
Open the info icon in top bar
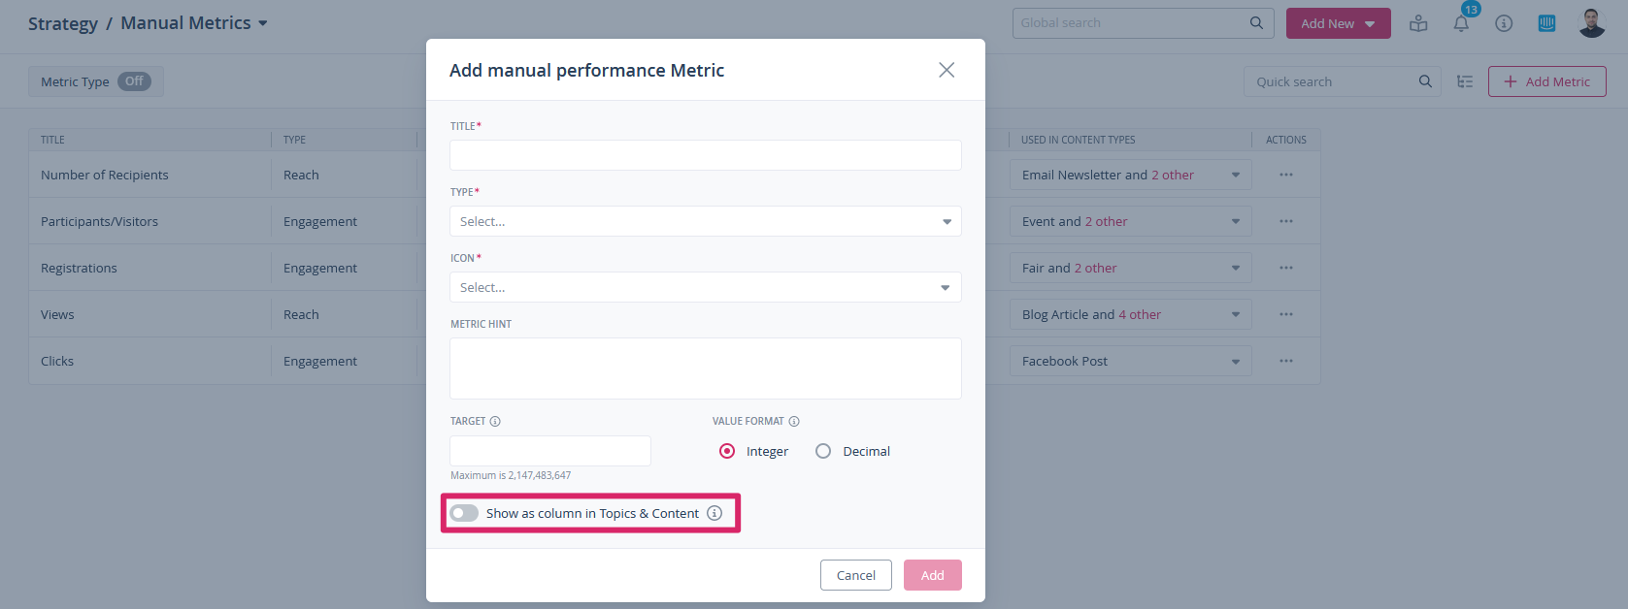coord(1504,23)
